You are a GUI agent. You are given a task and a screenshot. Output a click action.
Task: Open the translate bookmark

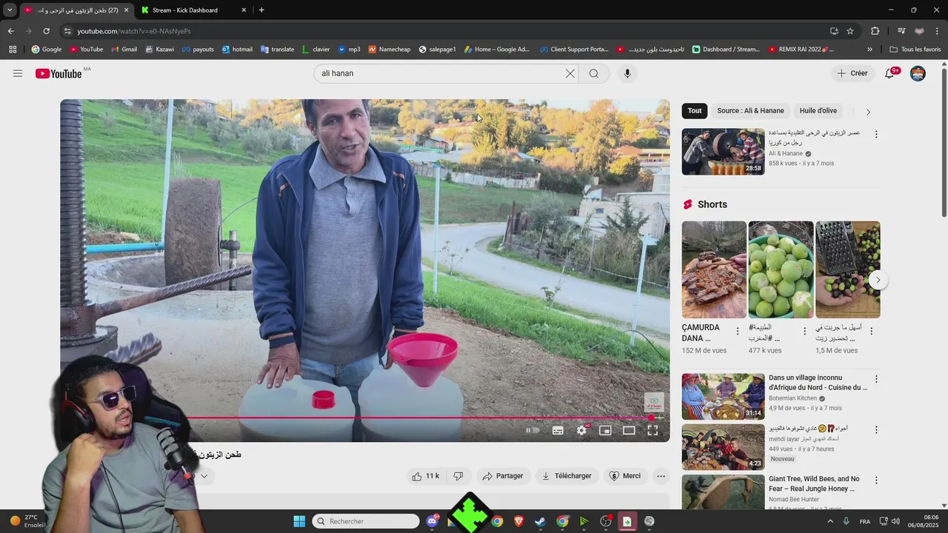(x=277, y=50)
